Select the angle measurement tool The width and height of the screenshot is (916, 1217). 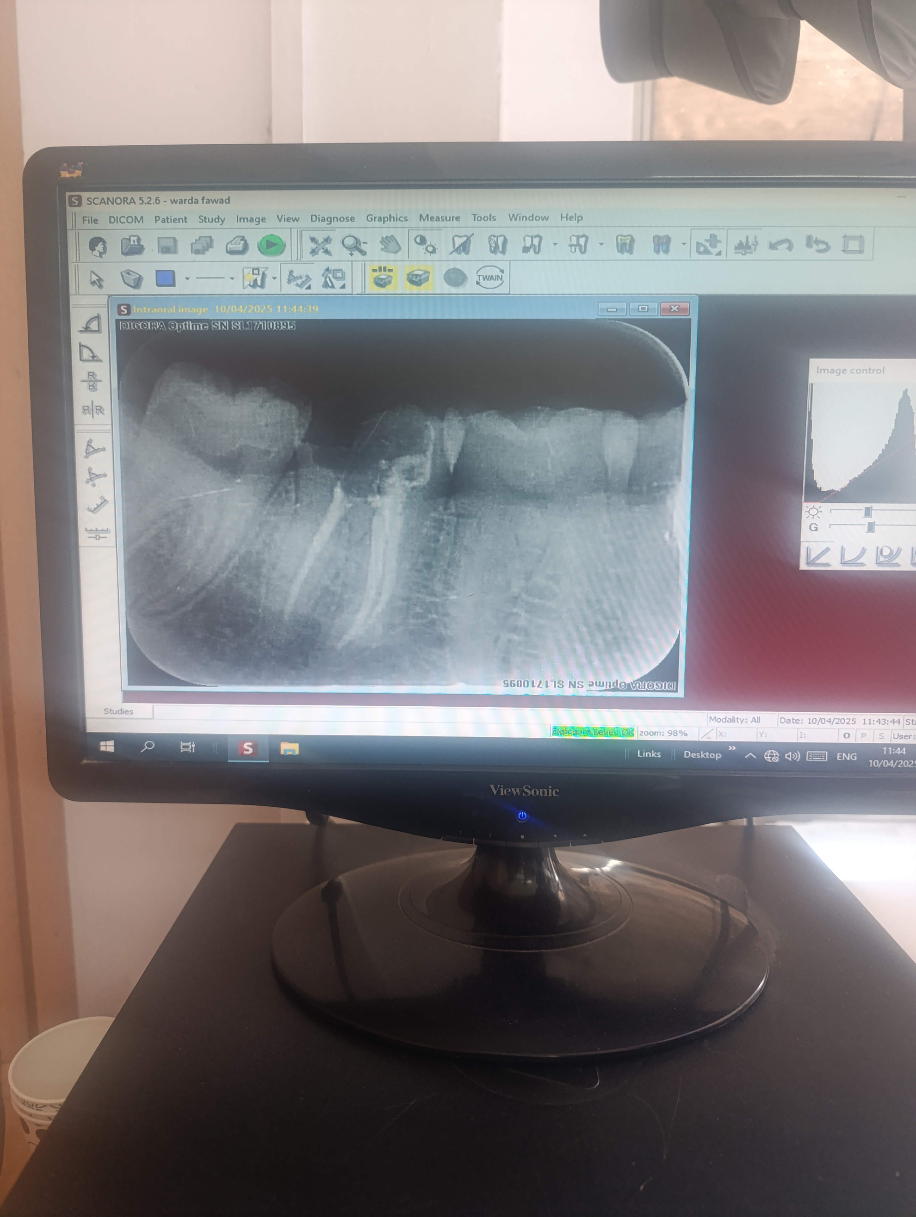tap(94, 448)
